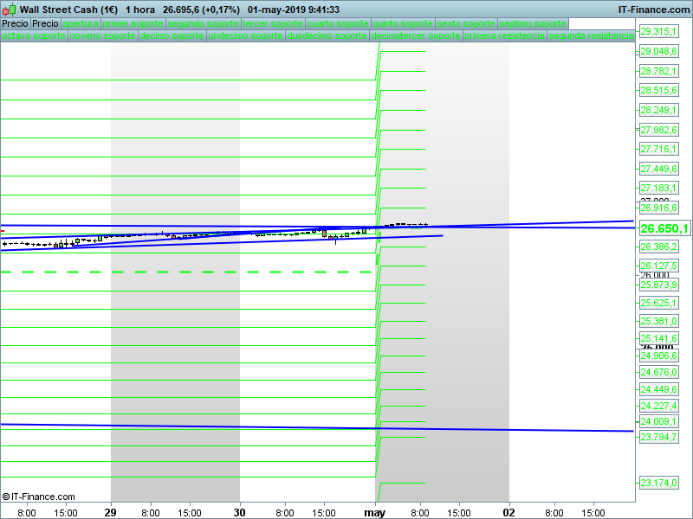Choose the noveno soporte label
Image resolution: width=693 pixels, height=519 pixels.
[103, 35]
